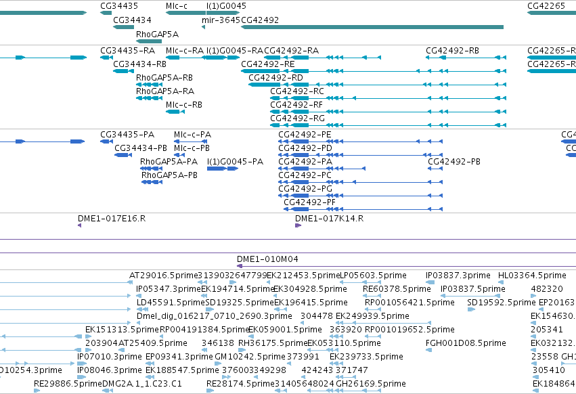Click the long CG42492 gene bar
This screenshot has width=576, height=394.
pyautogui.click(x=372, y=27)
